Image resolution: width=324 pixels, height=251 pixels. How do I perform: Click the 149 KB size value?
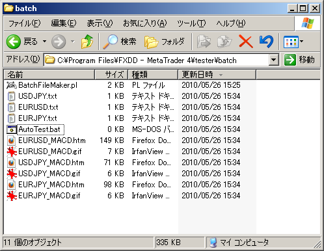tap(112, 140)
